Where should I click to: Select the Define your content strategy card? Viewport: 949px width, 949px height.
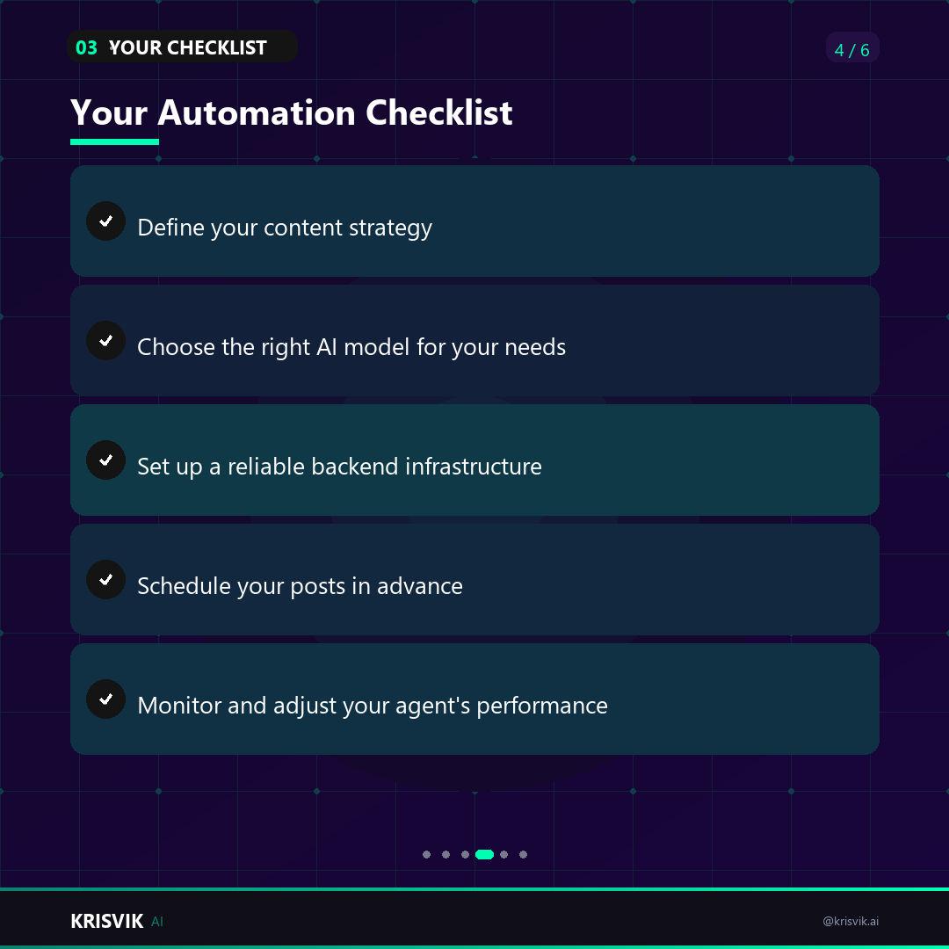(x=474, y=221)
